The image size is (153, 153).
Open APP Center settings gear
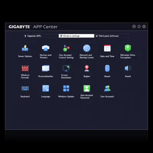pyautogui.click(x=139, y=26)
